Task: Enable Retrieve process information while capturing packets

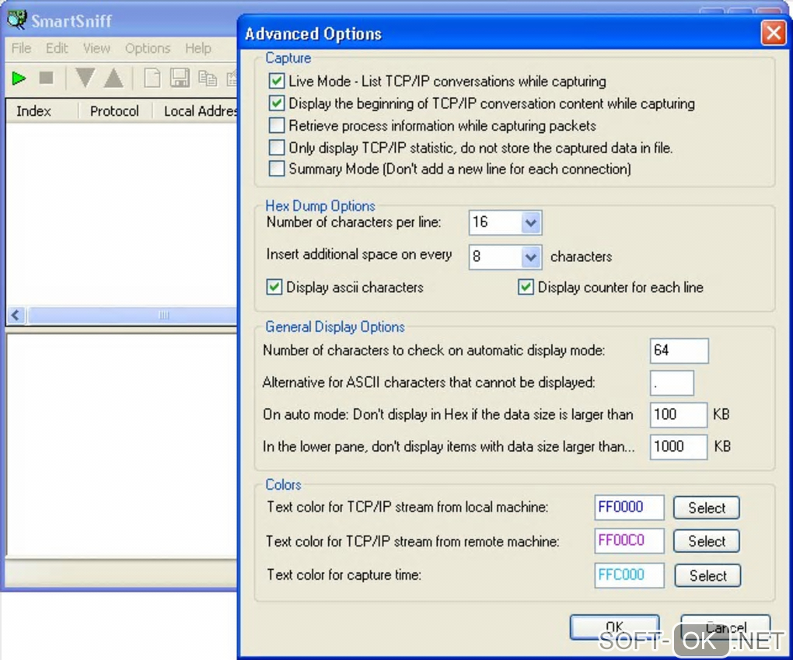Action: (x=276, y=125)
